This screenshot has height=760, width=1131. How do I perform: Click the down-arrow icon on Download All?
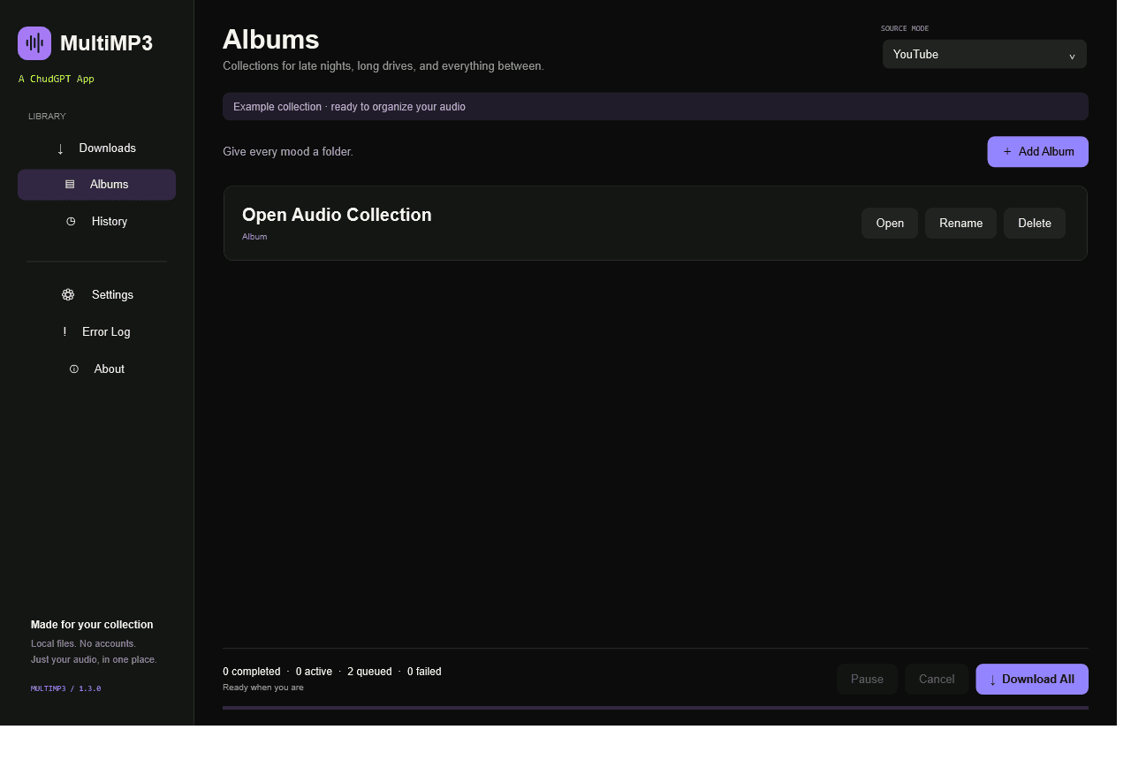point(992,680)
